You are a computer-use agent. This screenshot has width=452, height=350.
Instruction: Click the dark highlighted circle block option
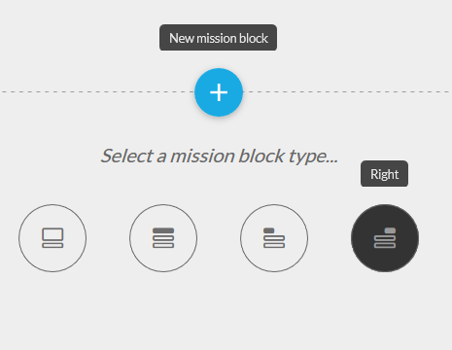pyautogui.click(x=385, y=238)
